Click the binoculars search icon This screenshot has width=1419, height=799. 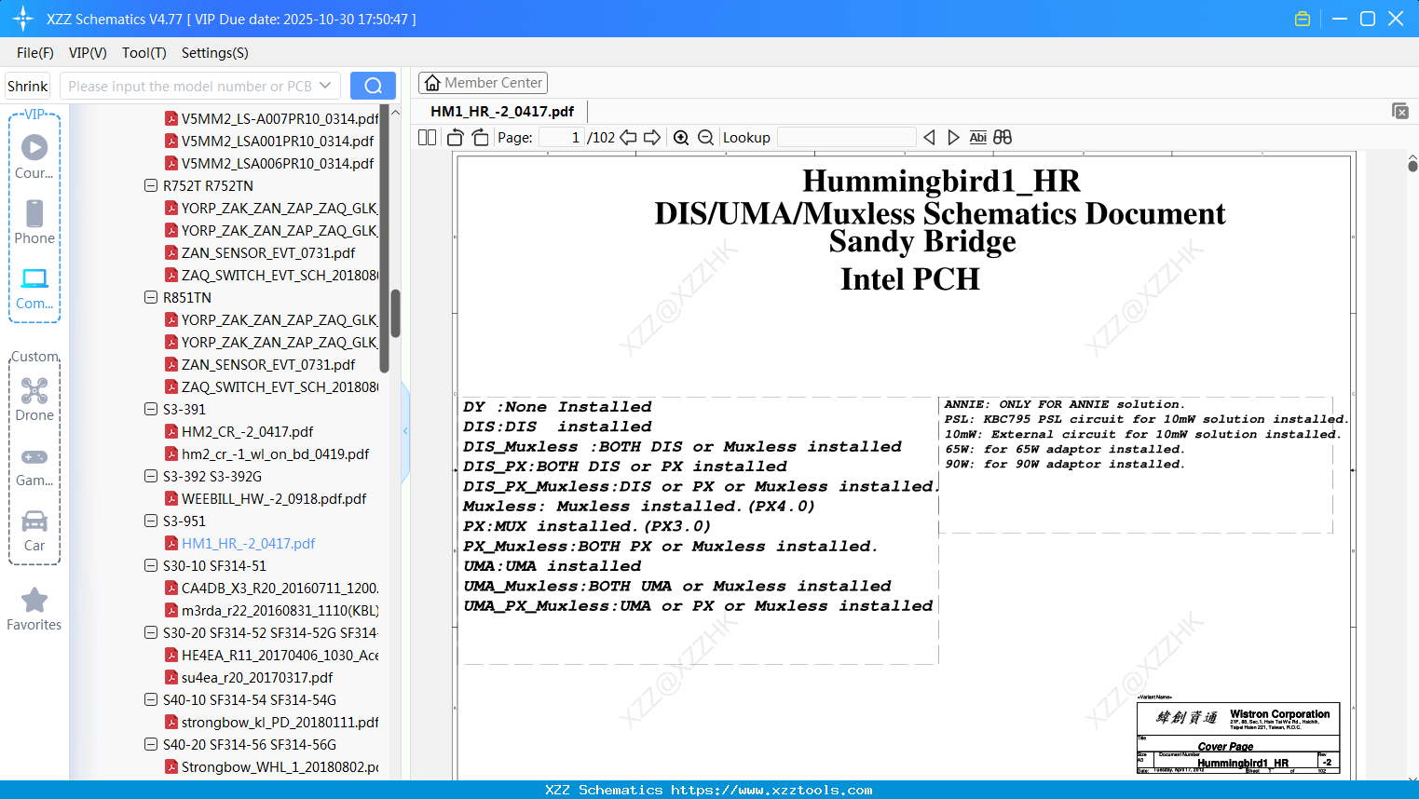(x=1003, y=138)
